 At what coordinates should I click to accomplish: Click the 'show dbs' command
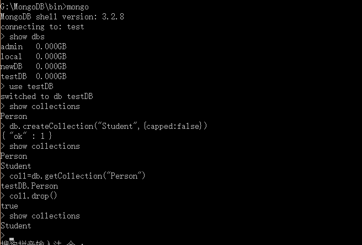point(27,37)
